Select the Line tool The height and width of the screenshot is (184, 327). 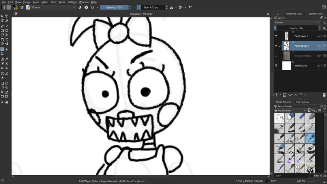[7, 26]
